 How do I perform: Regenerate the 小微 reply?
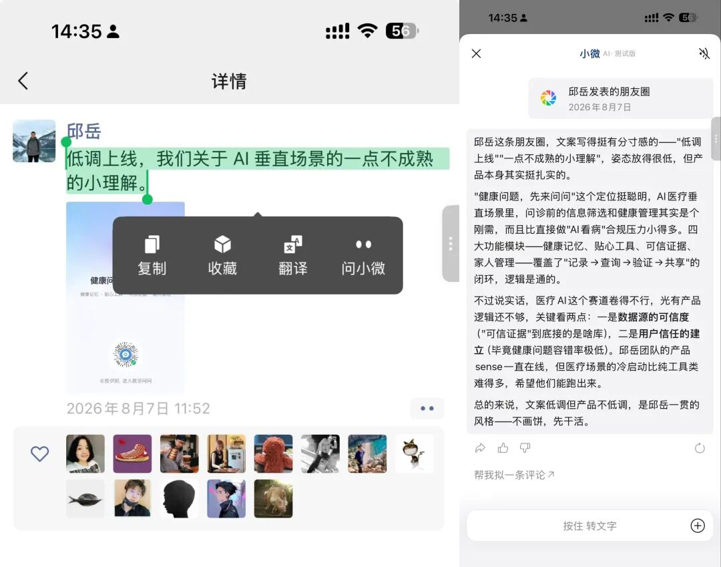700,448
